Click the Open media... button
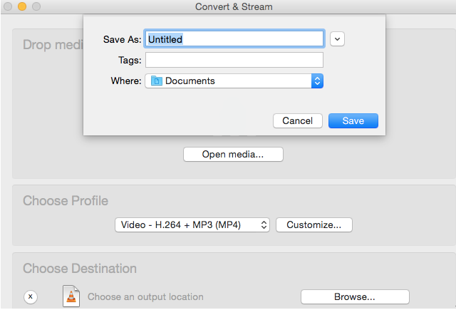Image resolution: width=456 pixels, height=310 pixels. (x=233, y=154)
